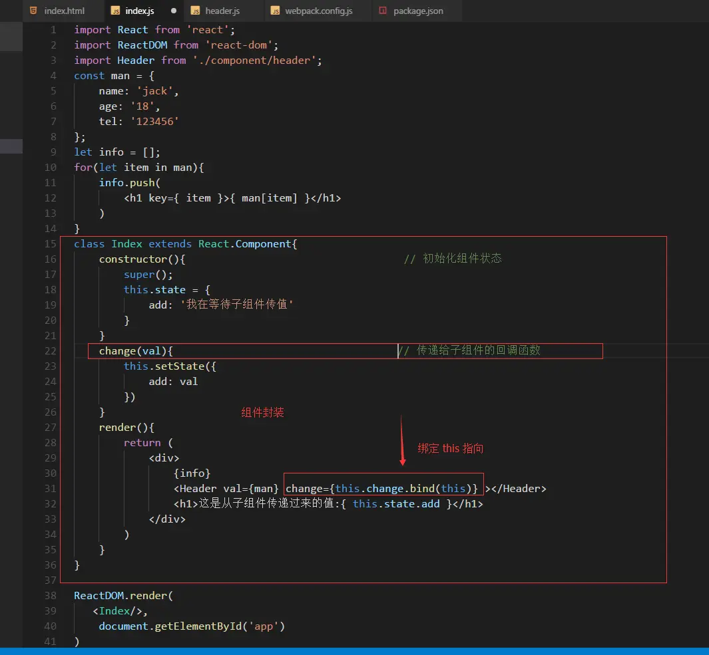
Task: Click line number 38 in the gutter
Action: [x=51, y=596]
